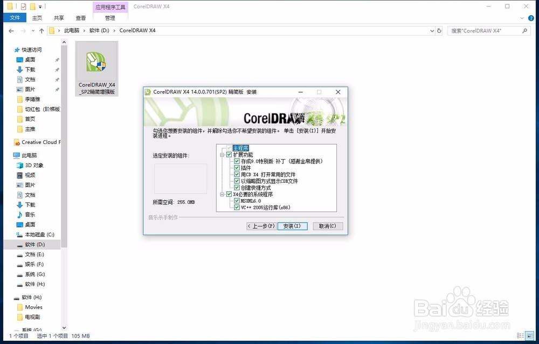Open Creative Cloud Files in sidebar
Viewport: 539px width, 344px height.
pos(37,142)
